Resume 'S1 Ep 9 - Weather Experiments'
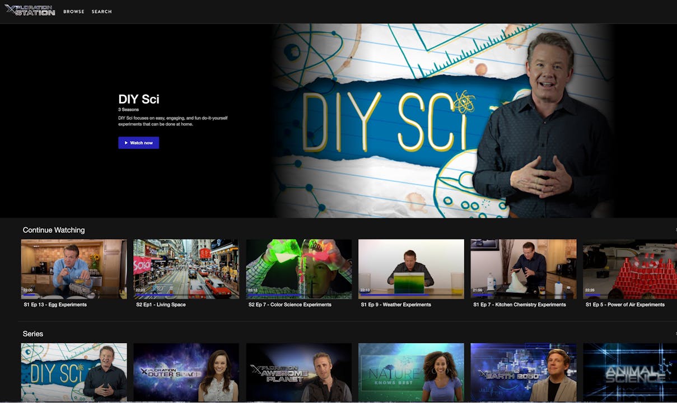Viewport: 677px width, 403px height. coord(411,269)
